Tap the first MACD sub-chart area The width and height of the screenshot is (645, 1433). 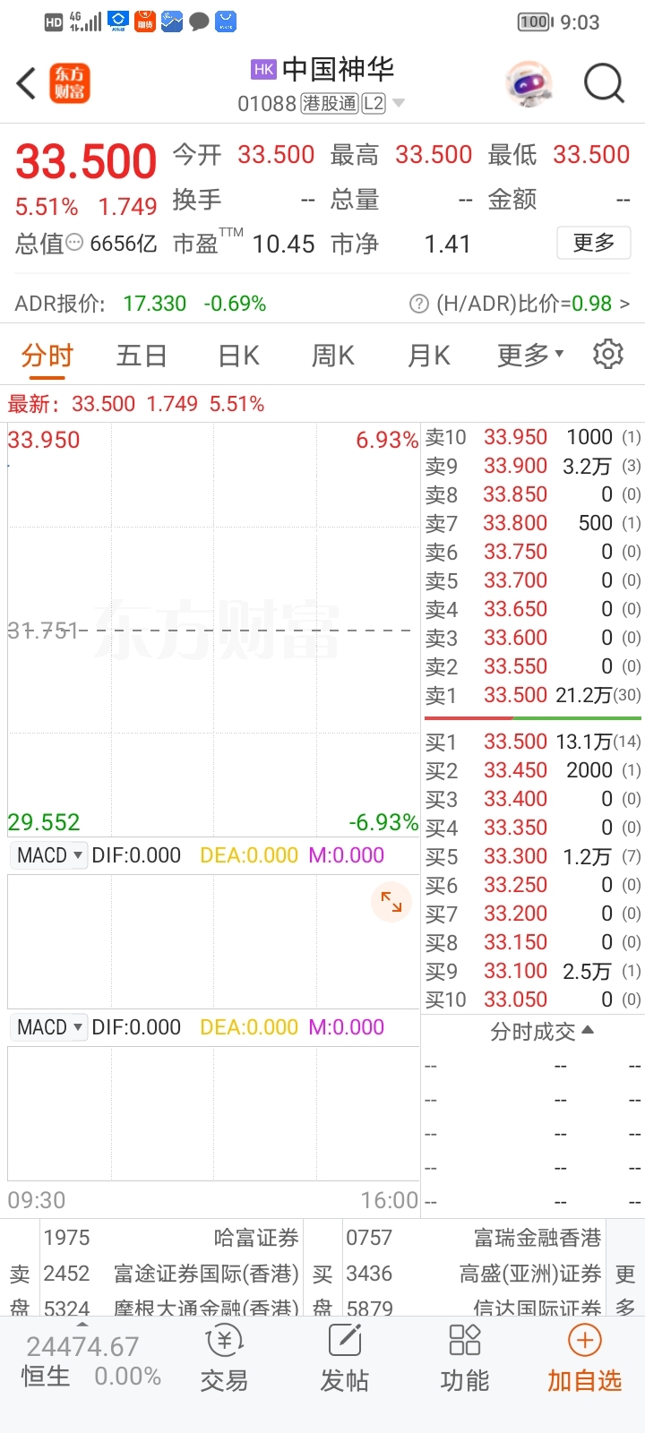tap(213, 941)
